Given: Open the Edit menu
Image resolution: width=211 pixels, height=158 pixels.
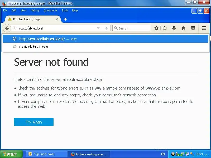Looking at the screenshot, I should [14, 10].
